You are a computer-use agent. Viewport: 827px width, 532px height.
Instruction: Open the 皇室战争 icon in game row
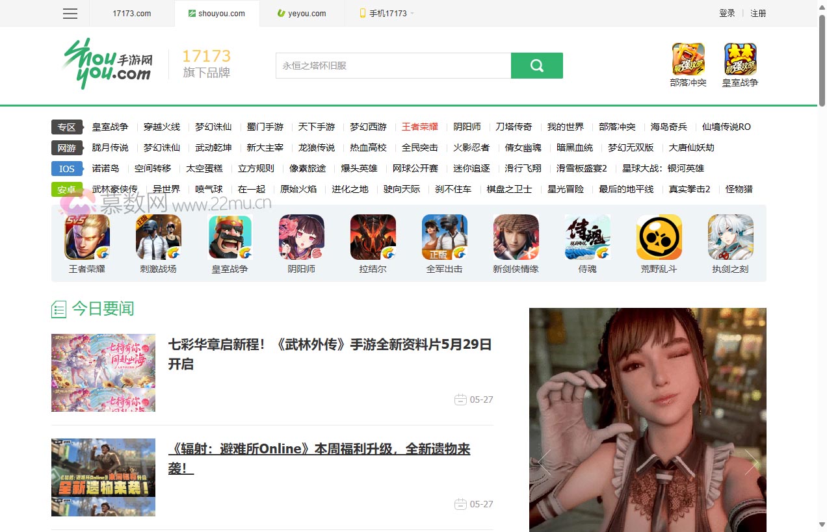(x=230, y=236)
